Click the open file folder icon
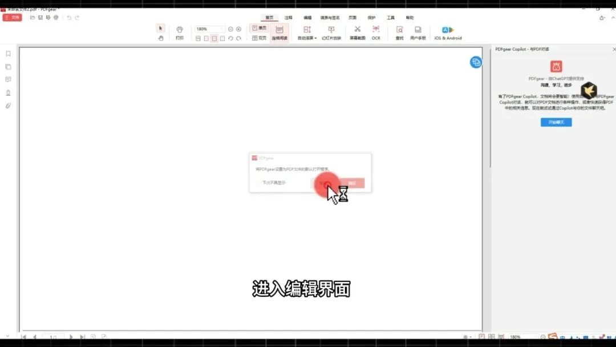The height and width of the screenshot is (347, 616). coord(33,18)
